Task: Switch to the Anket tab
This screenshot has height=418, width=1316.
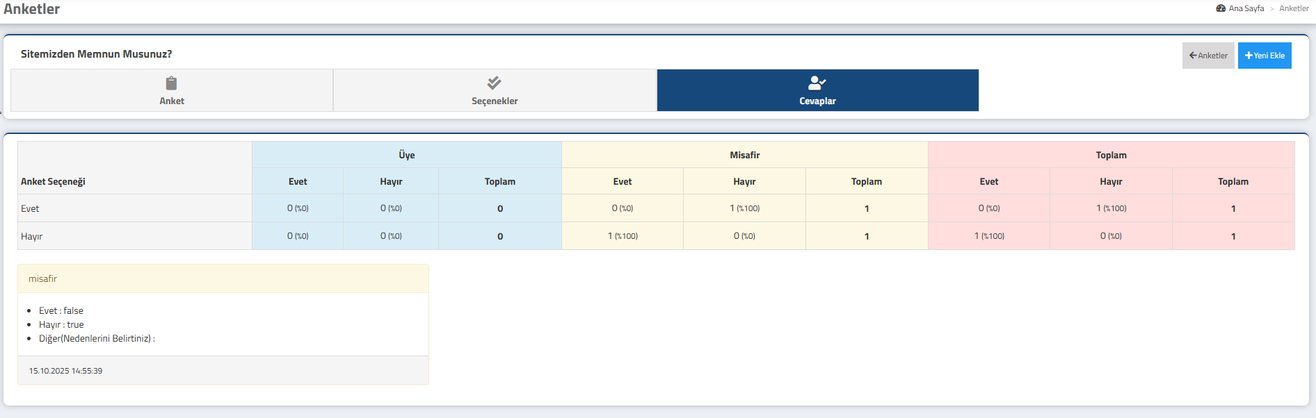Action: tap(172, 101)
